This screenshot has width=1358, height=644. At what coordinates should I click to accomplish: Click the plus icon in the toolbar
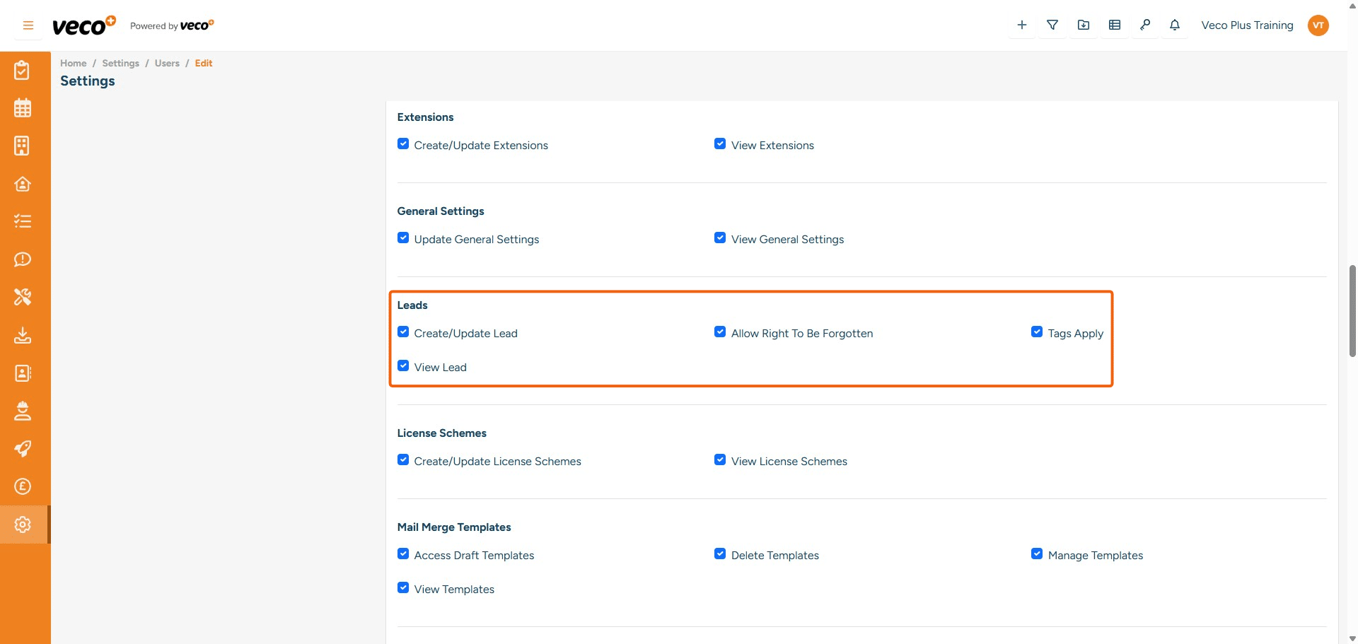coord(1021,25)
